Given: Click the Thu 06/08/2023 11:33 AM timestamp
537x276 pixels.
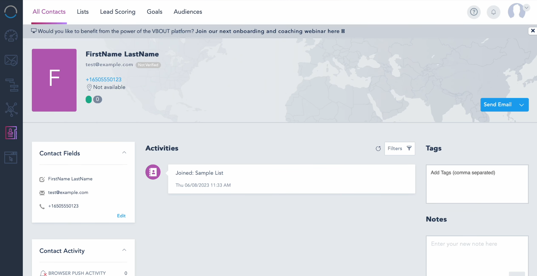Looking at the screenshot, I should pyautogui.click(x=203, y=185).
